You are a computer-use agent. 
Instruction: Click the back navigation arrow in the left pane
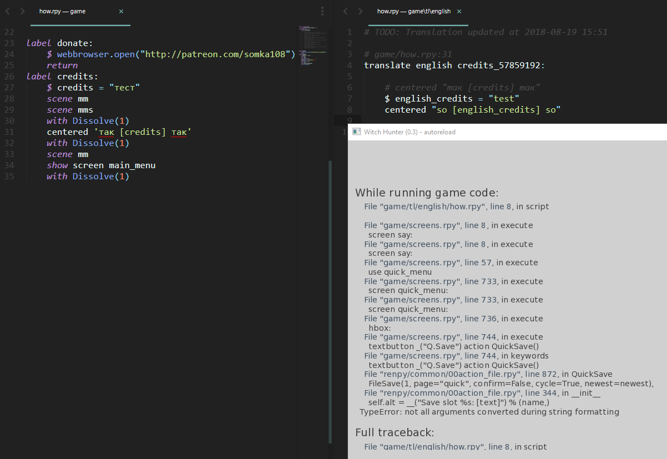coord(8,11)
